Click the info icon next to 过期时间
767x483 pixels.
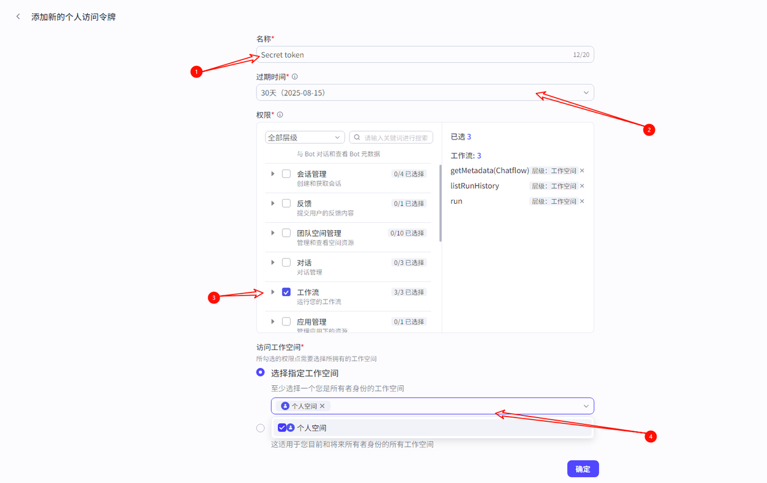click(295, 77)
